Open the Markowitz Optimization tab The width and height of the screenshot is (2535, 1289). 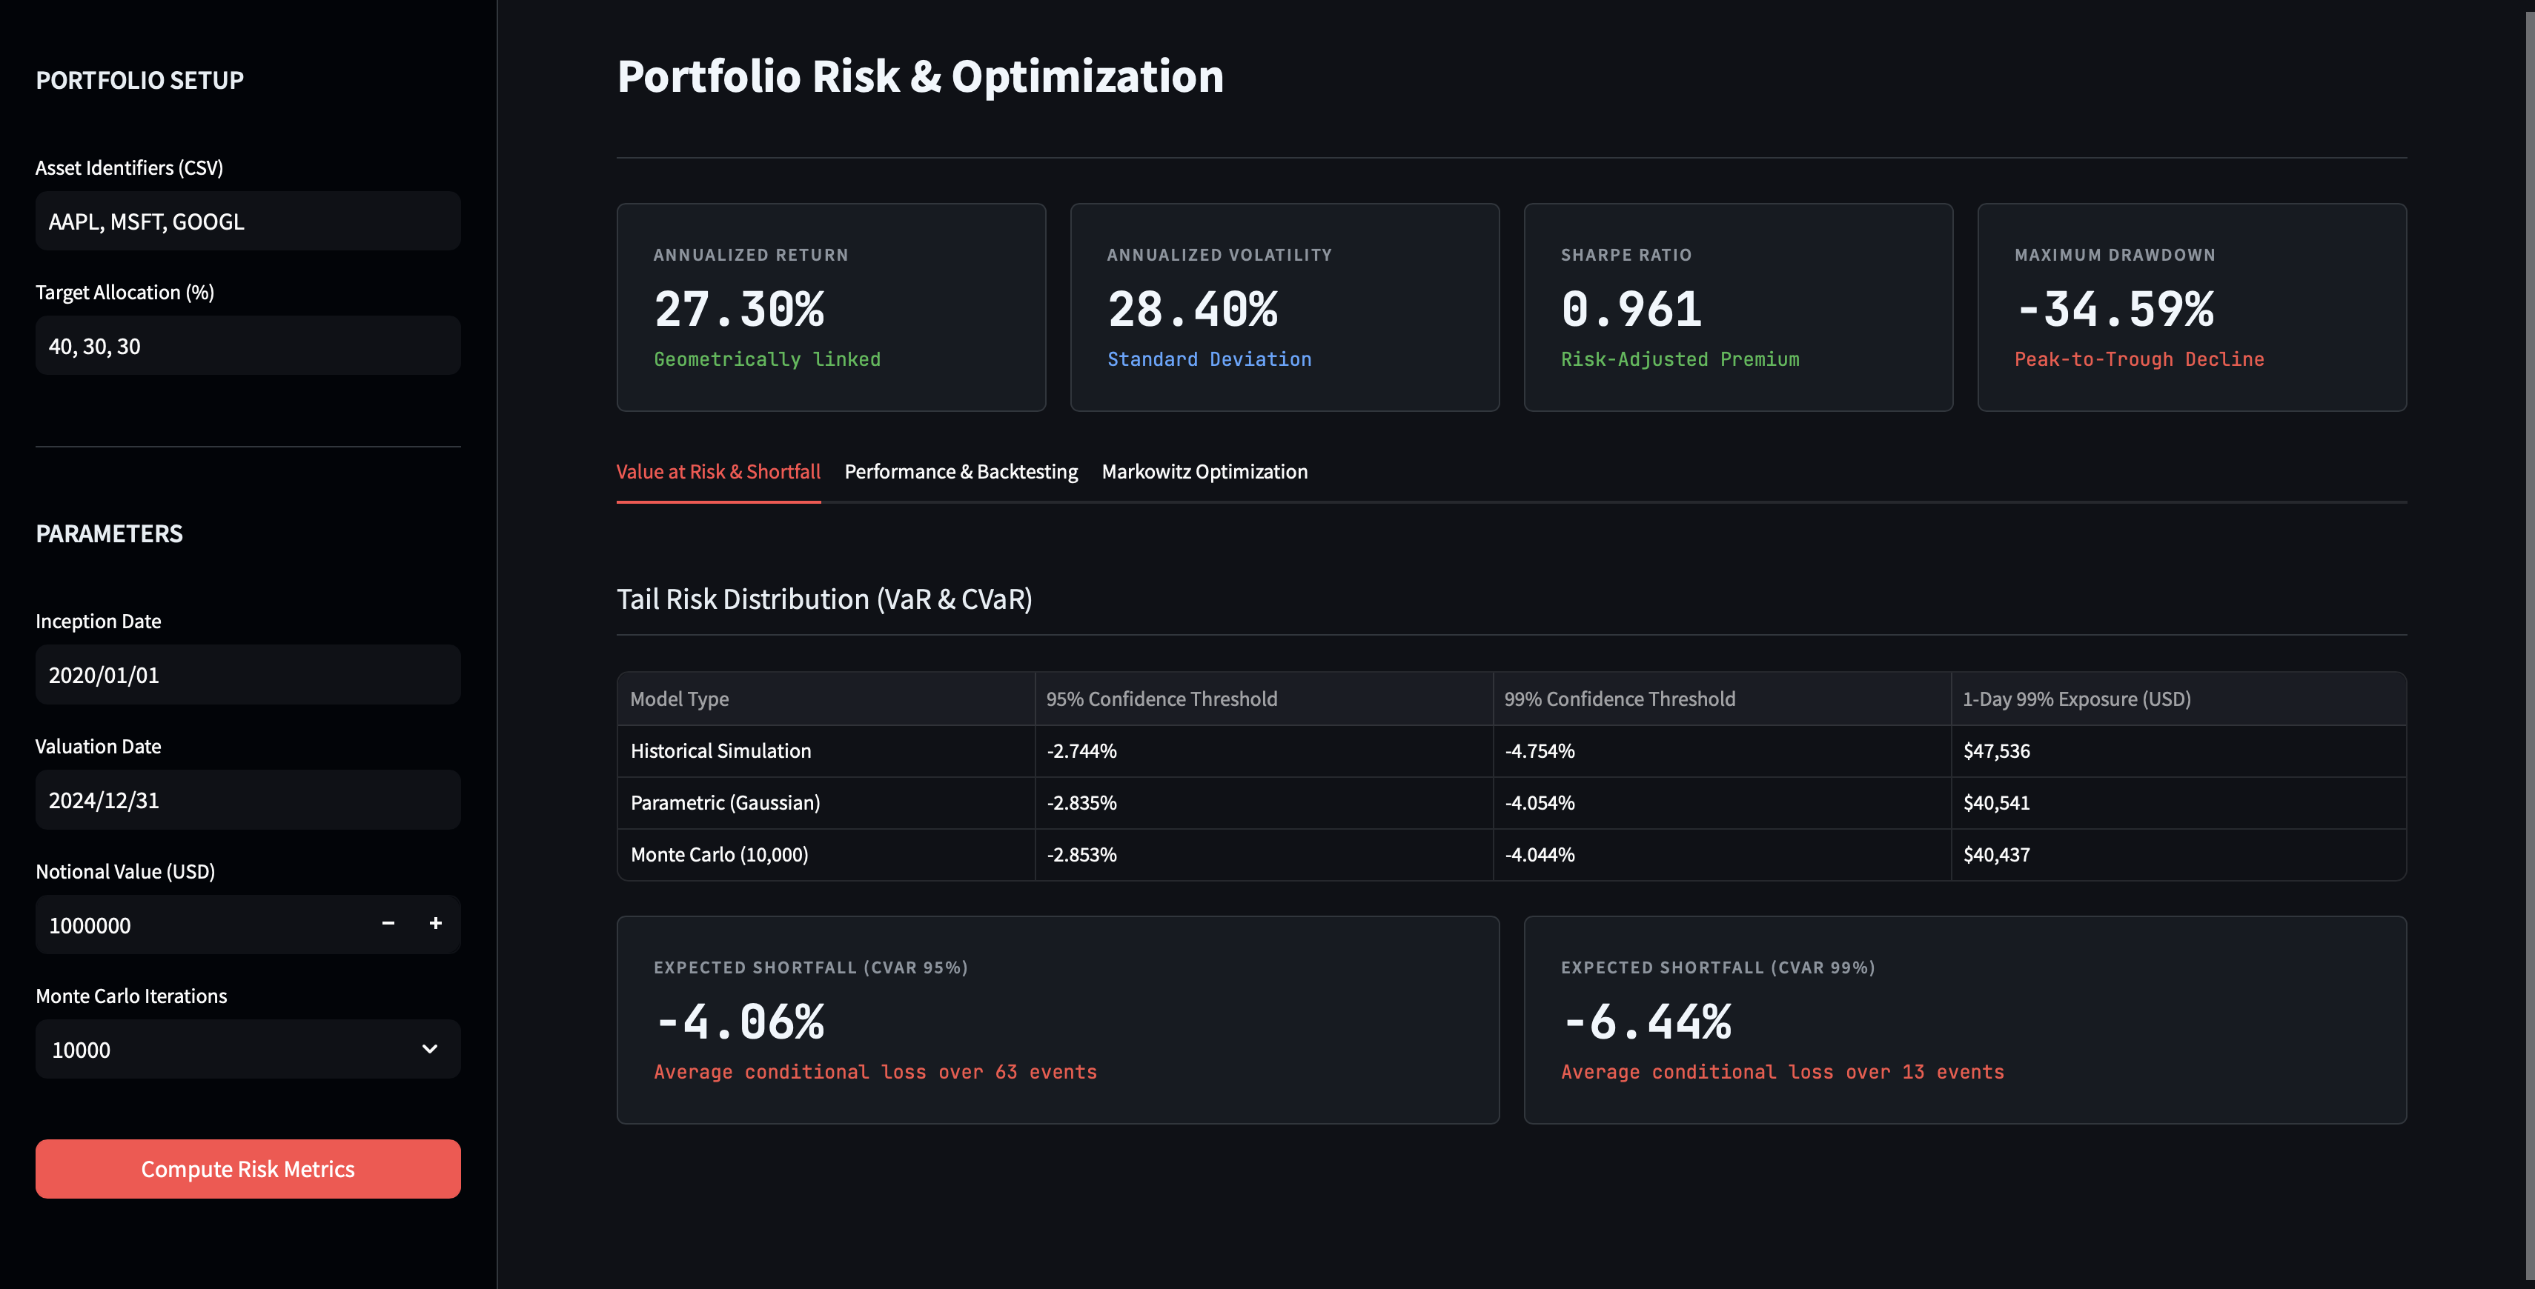click(1204, 471)
